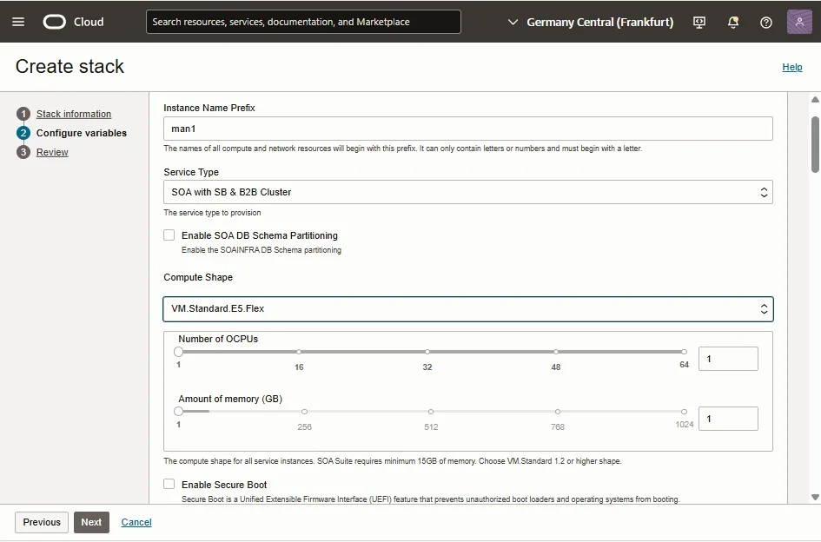Click the Amount of memory slider handle
This screenshot has height=542, width=821.
coord(179,412)
